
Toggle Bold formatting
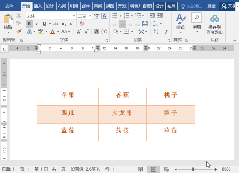tap(29, 24)
